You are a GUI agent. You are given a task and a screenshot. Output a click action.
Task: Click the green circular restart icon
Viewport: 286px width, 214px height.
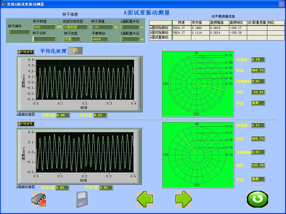tap(257, 199)
